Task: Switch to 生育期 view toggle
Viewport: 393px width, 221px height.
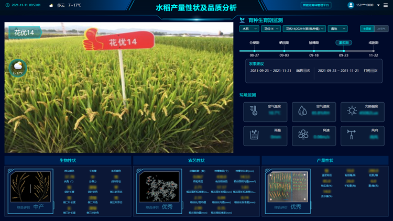Action: click(x=367, y=29)
